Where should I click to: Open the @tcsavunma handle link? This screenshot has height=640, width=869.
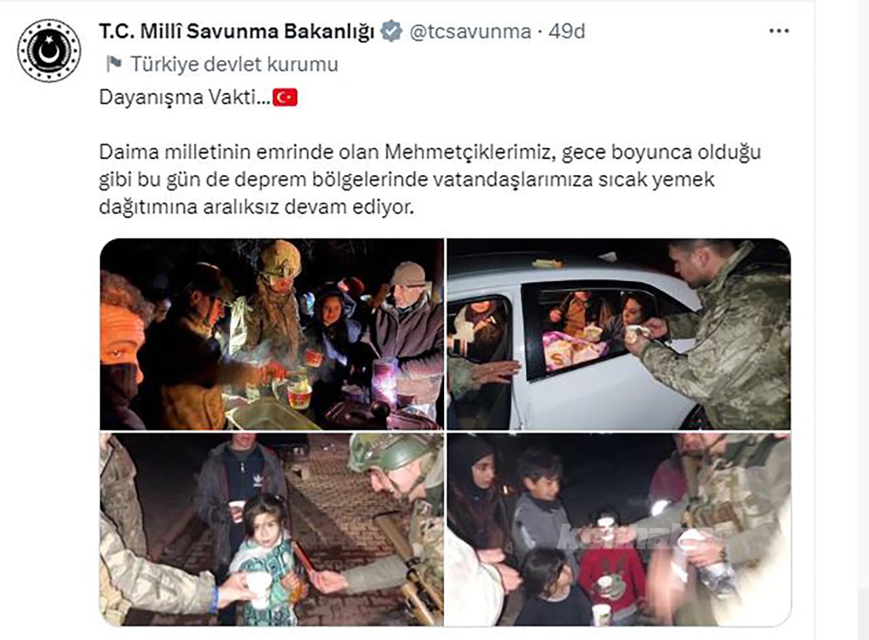(x=470, y=31)
